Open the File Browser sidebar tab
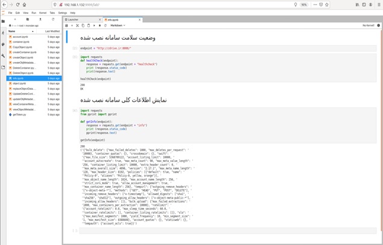This screenshot has width=383, height=245. [3, 22]
